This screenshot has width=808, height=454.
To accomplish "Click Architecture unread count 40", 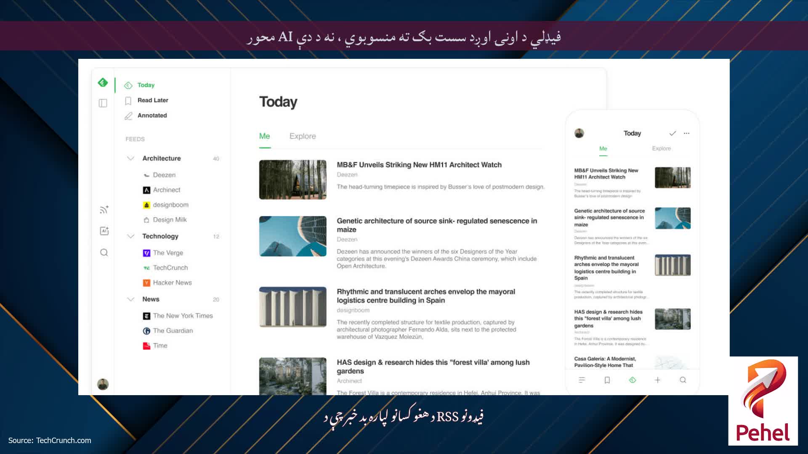I will click(x=216, y=158).
